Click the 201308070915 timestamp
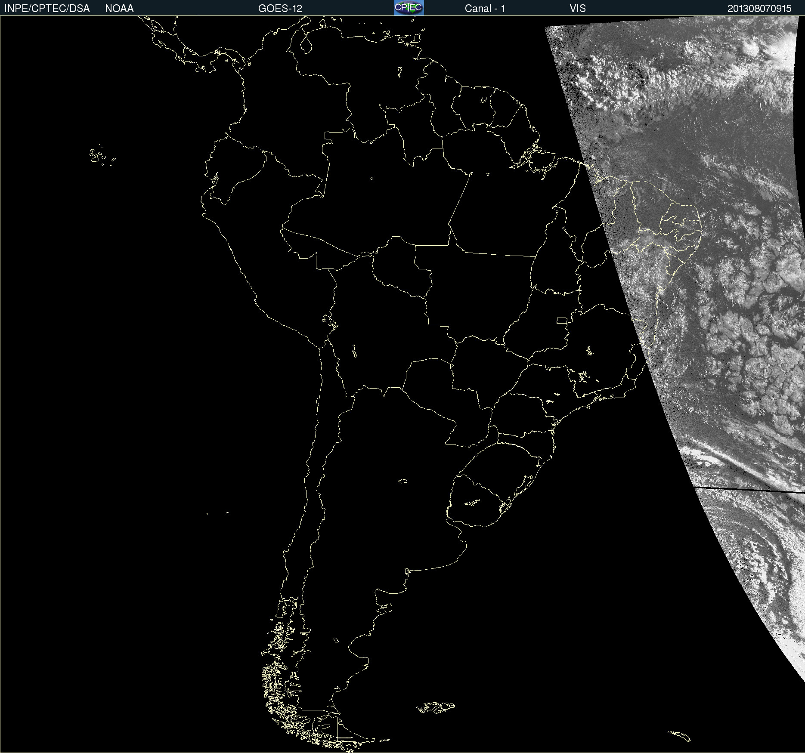 (759, 9)
